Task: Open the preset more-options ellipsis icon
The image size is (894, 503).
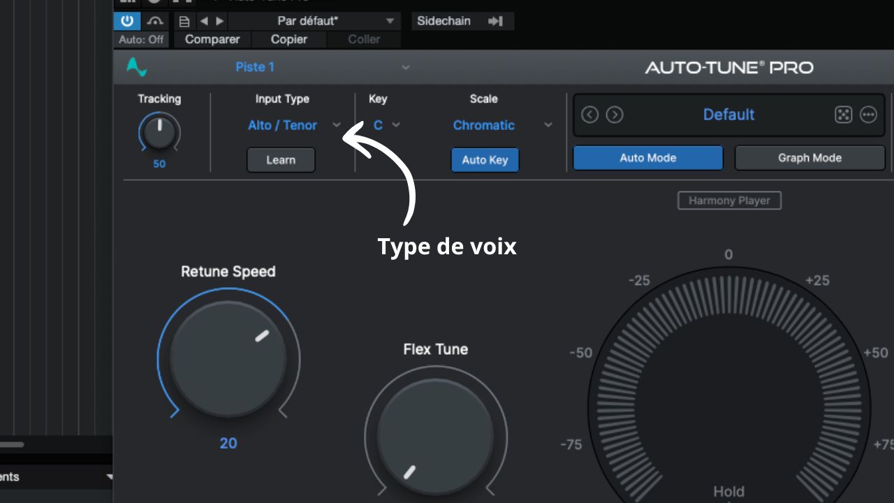Action: 868,115
